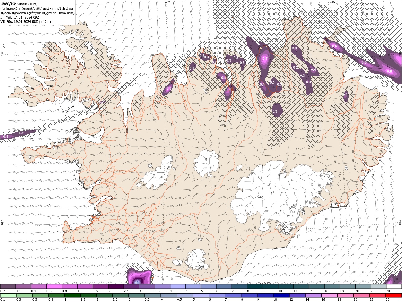This screenshot has height=302, width=402.
Task: Select the '64N' latitude label on right edge
Action: click(400, 222)
